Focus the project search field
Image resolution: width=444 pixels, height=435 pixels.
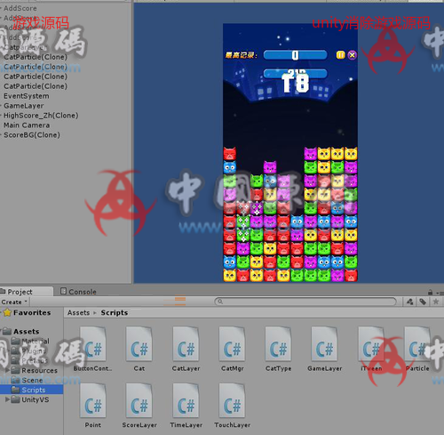pyautogui.click(x=305, y=302)
